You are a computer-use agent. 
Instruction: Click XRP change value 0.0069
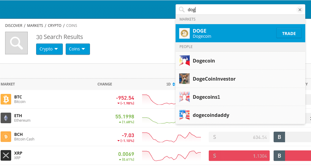(126, 154)
